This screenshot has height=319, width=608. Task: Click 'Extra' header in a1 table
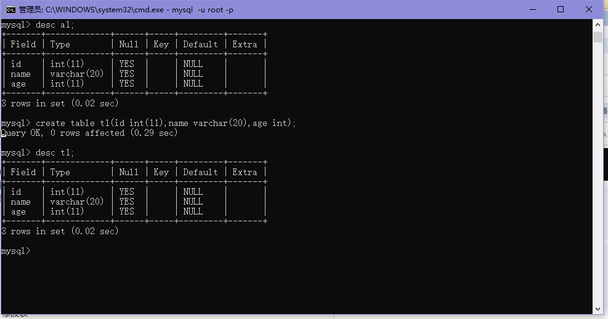click(x=245, y=44)
